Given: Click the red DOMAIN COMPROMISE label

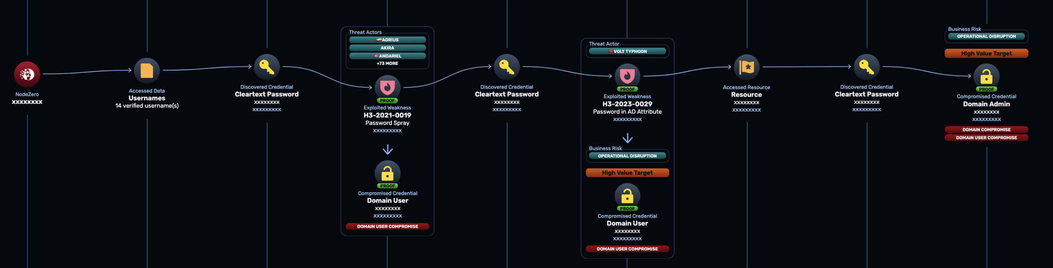Looking at the screenshot, I should click(986, 130).
